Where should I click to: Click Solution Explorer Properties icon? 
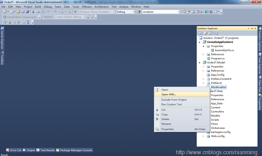coord(200,33)
